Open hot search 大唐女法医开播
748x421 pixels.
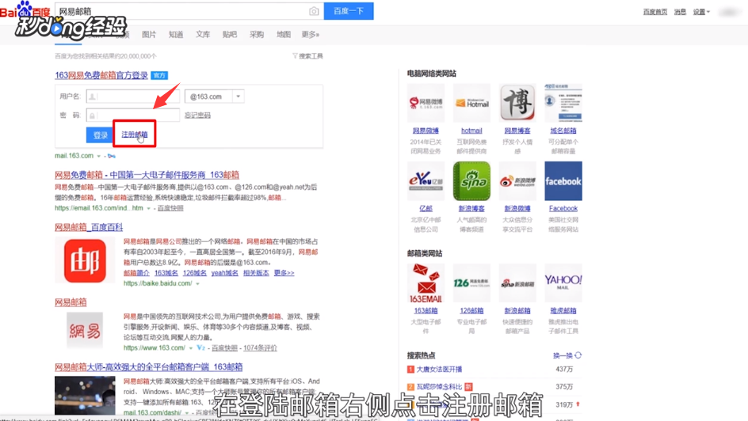click(439, 369)
